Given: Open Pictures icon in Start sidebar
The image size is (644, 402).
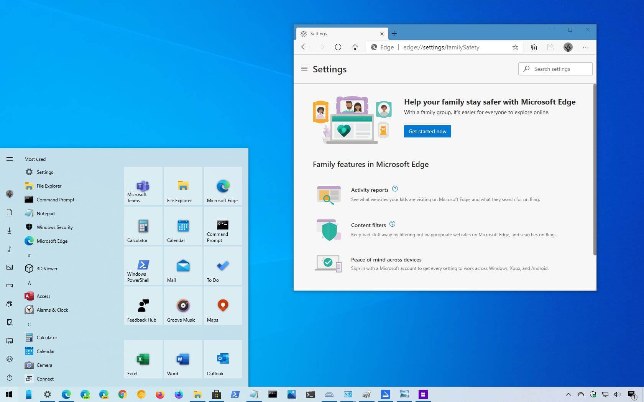Looking at the screenshot, I should (x=10, y=267).
